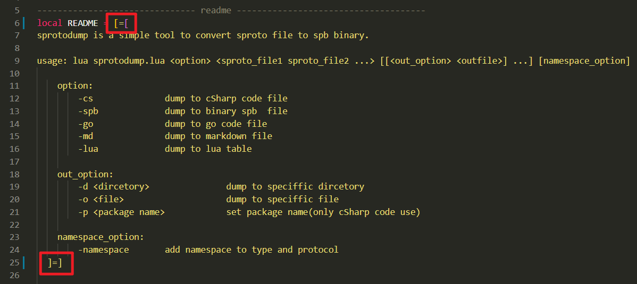
Task: Click the '-cs' option text
Action: (86, 98)
